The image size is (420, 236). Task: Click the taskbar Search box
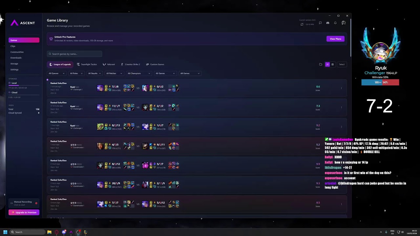(28, 232)
